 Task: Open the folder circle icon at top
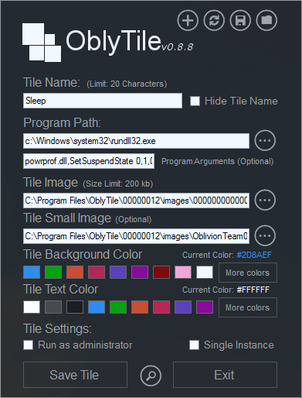click(266, 20)
